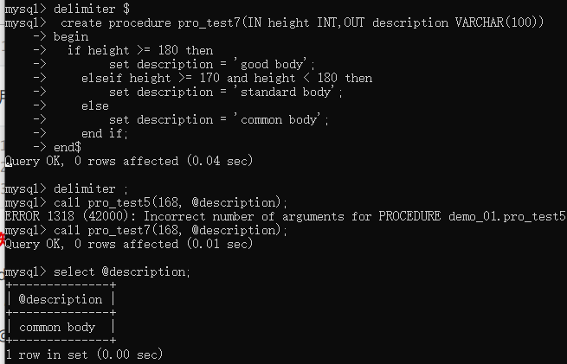
Task: Click the first 'Query OK' 0.04 sec message
Action: [x=129, y=161]
